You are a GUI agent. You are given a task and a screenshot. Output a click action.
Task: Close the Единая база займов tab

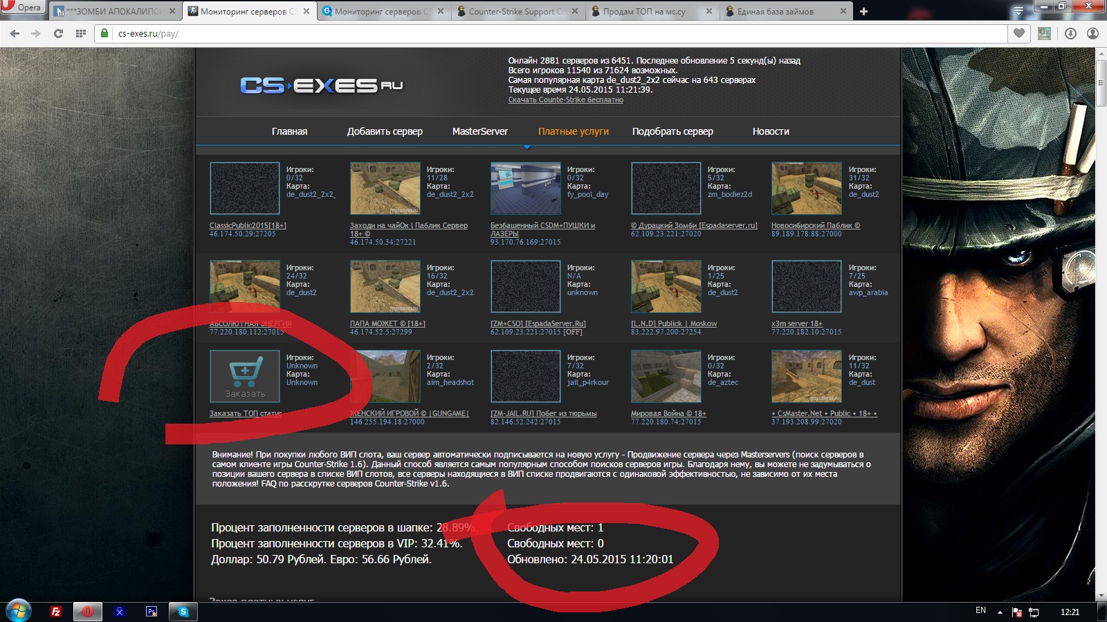pyautogui.click(x=843, y=11)
